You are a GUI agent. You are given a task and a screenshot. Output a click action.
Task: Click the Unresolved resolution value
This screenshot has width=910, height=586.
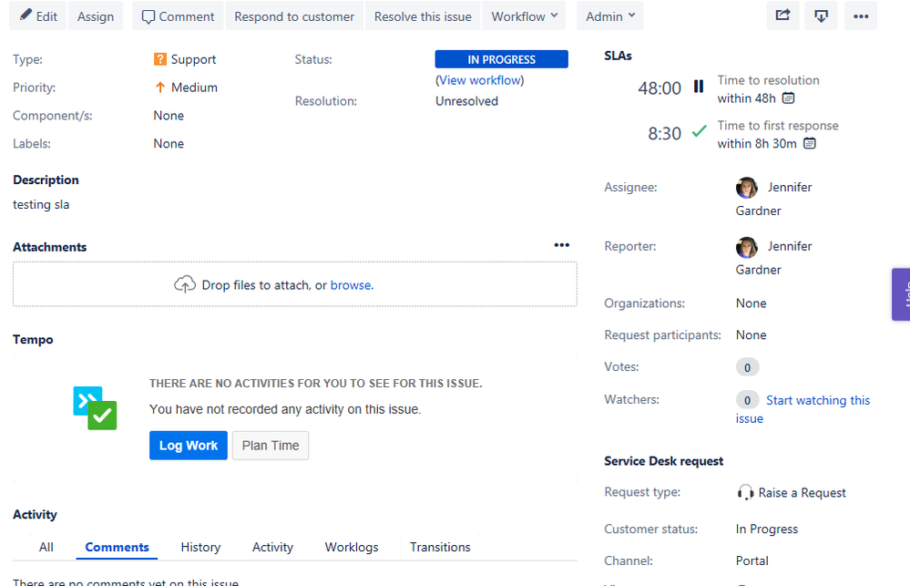coord(466,101)
